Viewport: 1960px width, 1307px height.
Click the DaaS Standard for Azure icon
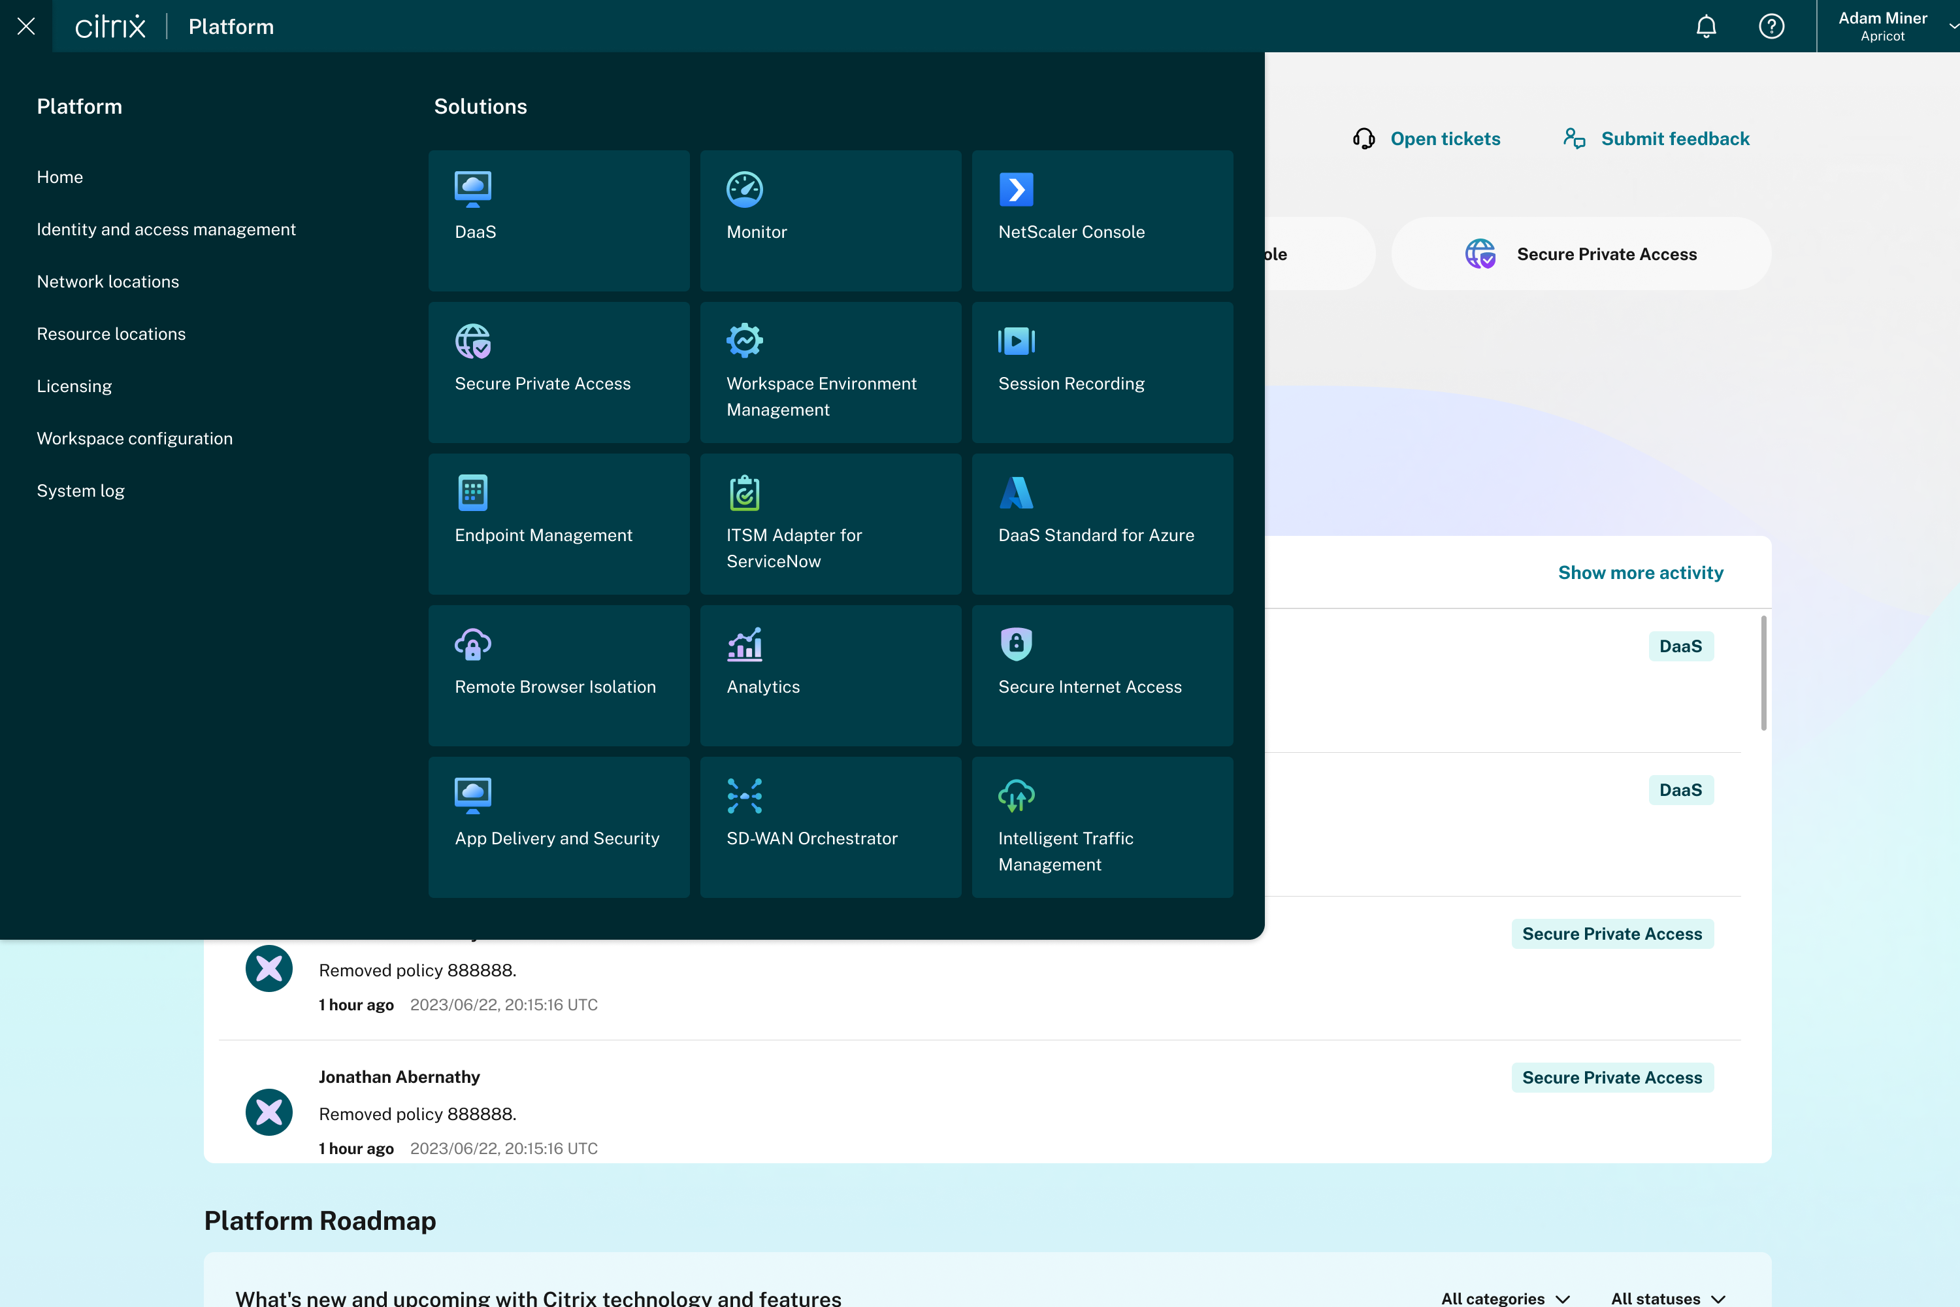click(1016, 493)
